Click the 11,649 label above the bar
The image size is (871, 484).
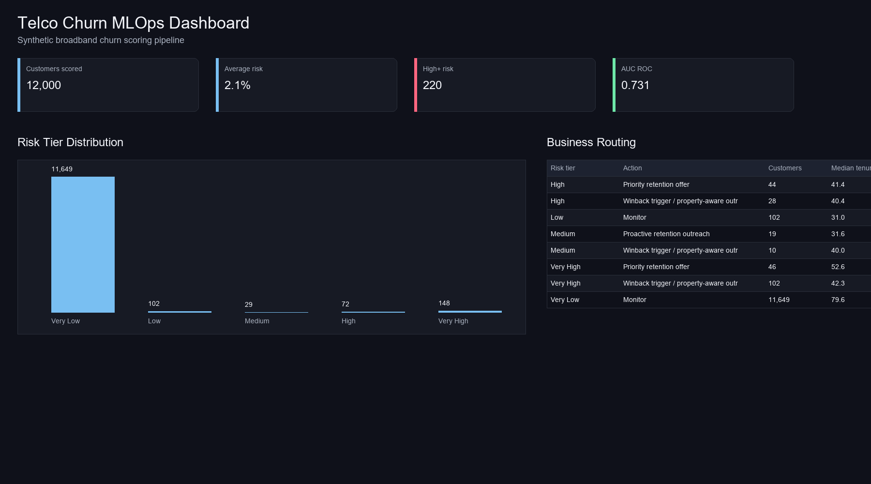coord(62,169)
